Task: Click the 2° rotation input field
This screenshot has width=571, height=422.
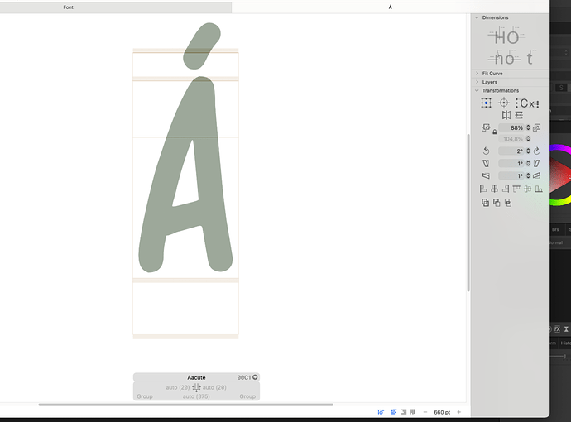Action: 511,151
